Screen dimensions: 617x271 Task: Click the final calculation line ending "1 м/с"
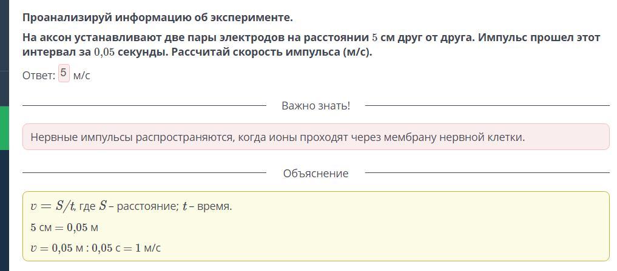[x=95, y=248]
